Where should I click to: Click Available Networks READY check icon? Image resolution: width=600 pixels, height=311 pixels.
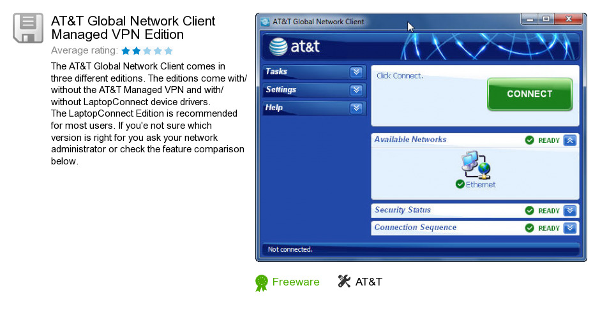tap(530, 140)
